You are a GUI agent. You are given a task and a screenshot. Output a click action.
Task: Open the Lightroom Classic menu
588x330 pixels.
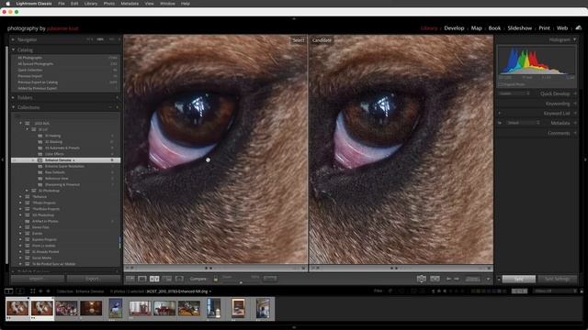[x=34, y=4]
